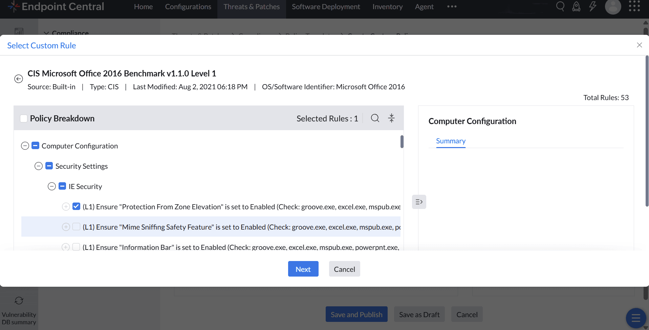Image resolution: width=649 pixels, height=330 pixels.
Task: Open the lightning quick actions icon
Action: coord(592,6)
